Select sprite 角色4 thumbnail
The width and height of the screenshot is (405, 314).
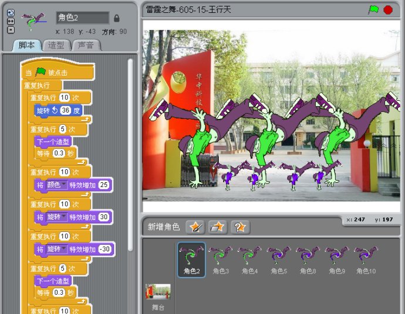(249, 260)
